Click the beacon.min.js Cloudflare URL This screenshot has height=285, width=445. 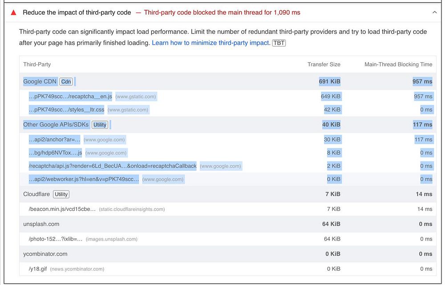click(x=62, y=209)
